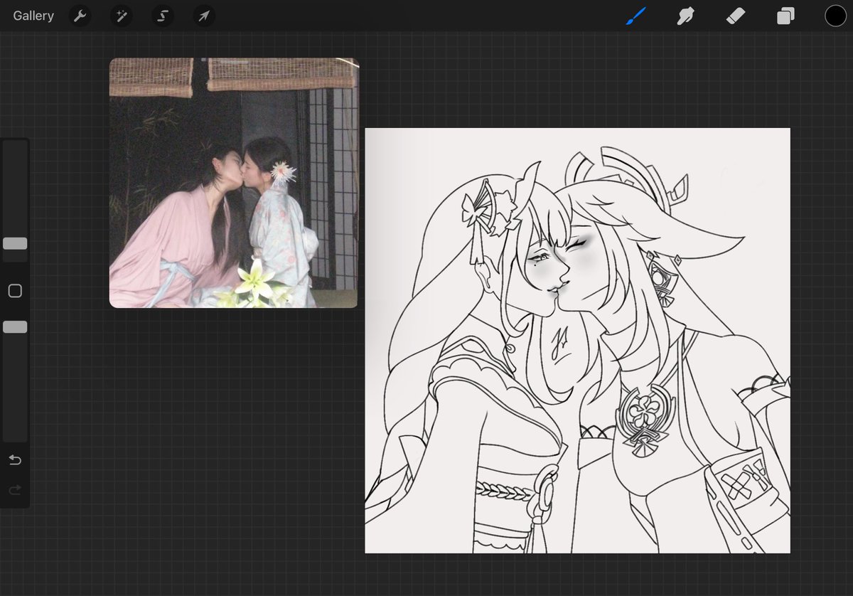Open the Layers panel
853x596 pixels.
coord(785,16)
